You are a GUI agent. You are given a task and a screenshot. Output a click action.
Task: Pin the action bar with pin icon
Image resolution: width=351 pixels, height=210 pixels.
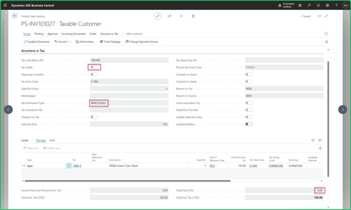coord(326,42)
